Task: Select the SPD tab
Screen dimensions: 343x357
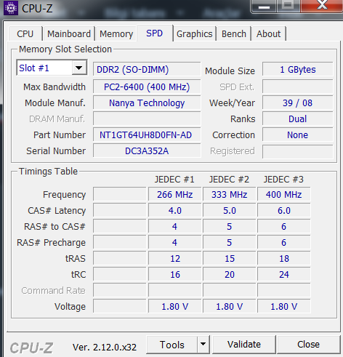Action: pos(155,33)
